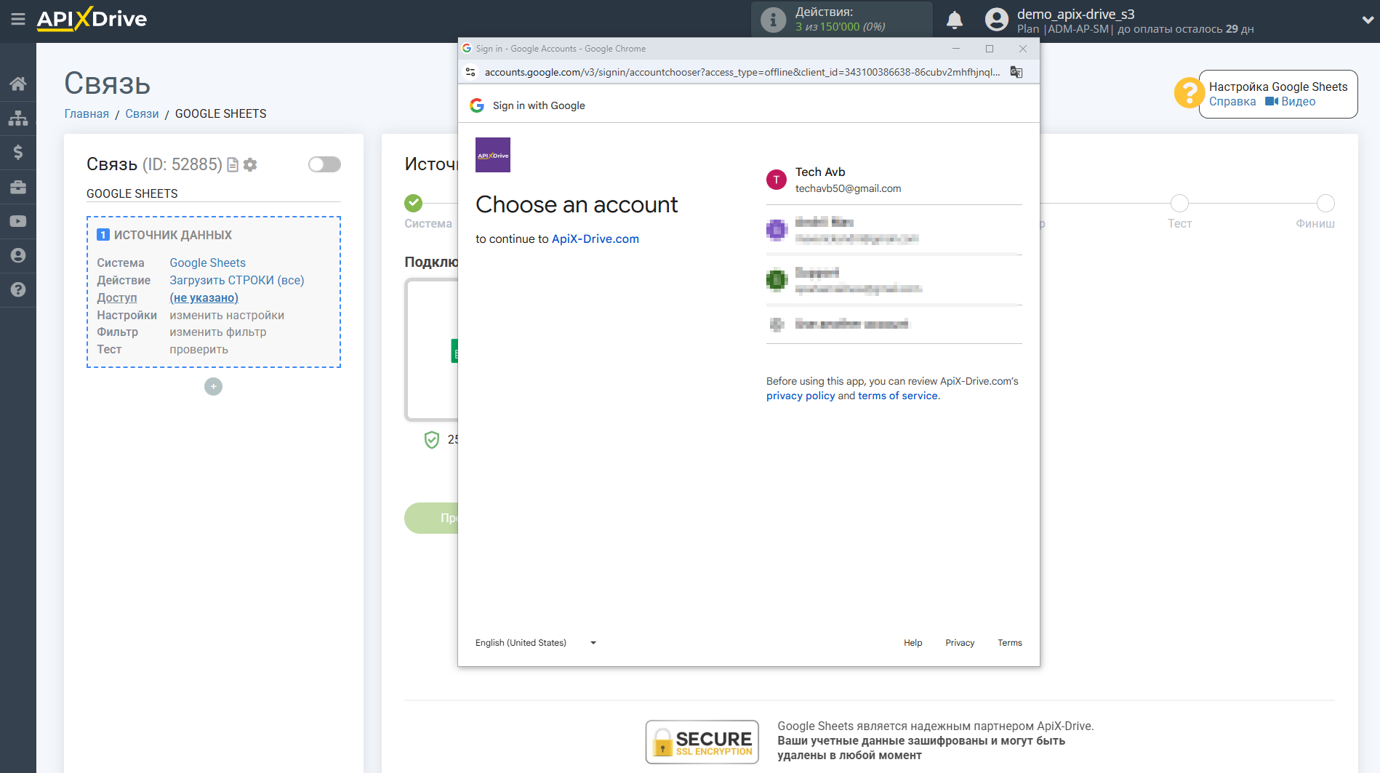The height and width of the screenshot is (773, 1380).
Task: Go to Связи via the breadcrumb
Action: [x=142, y=113]
